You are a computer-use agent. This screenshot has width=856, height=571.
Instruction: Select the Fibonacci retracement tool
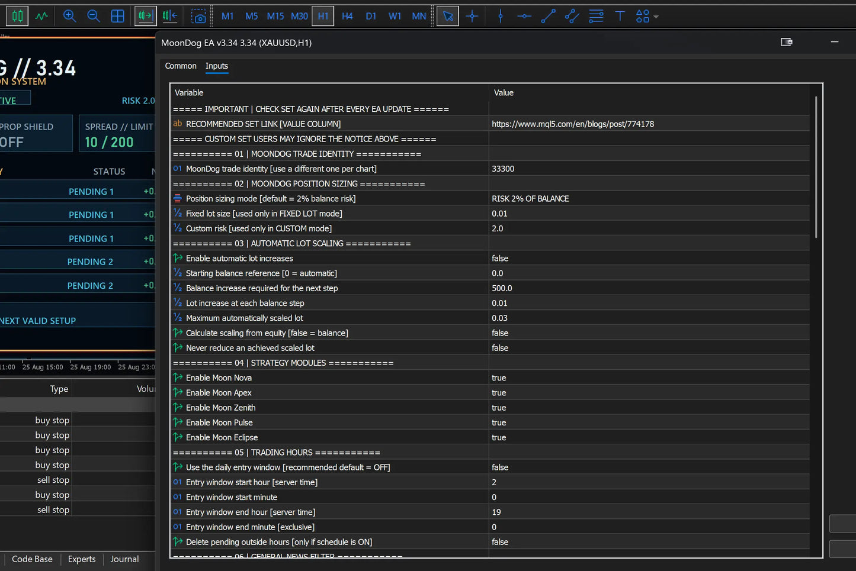(x=596, y=16)
